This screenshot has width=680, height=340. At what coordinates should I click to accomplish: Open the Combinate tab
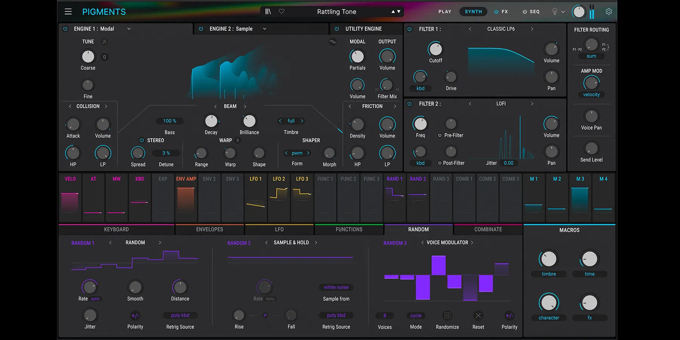[x=488, y=229]
